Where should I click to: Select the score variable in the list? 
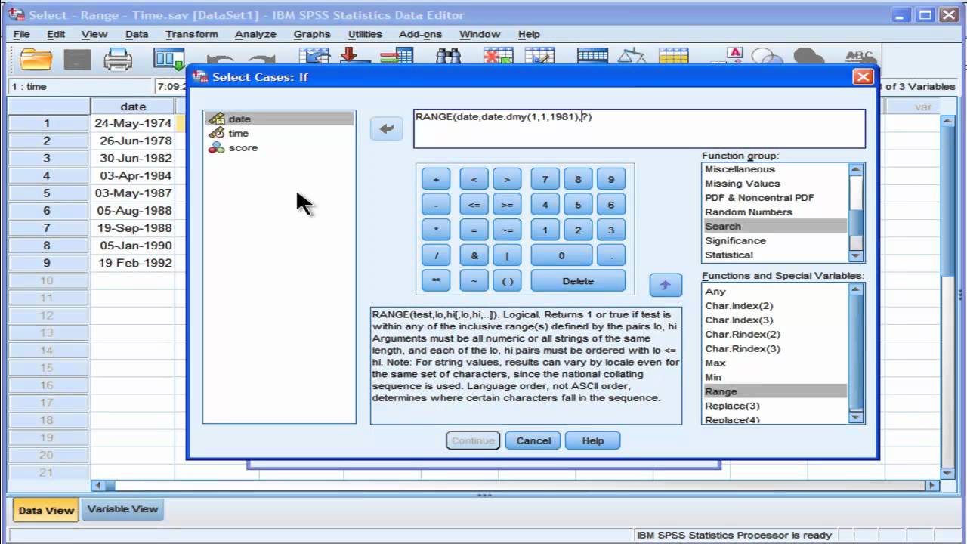[x=279, y=147]
